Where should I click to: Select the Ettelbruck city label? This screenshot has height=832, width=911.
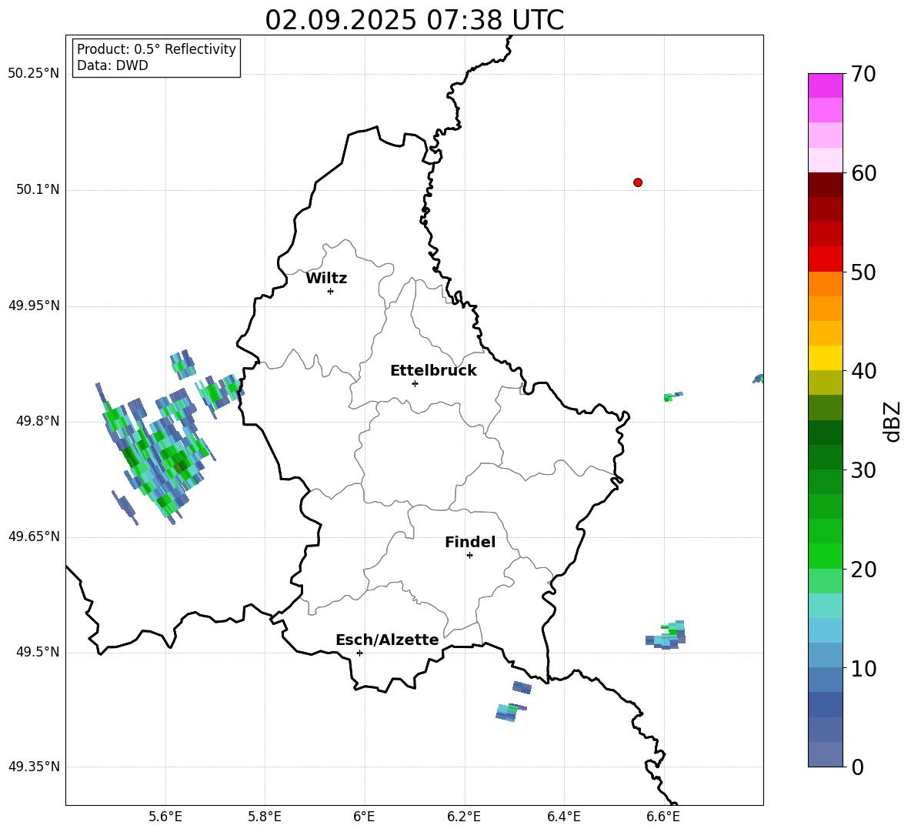(x=433, y=370)
